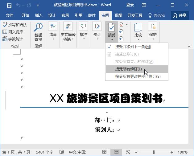Click page count 第1页,共7页
The width and height of the screenshot is (194, 156).
pyautogui.click(x=16, y=152)
